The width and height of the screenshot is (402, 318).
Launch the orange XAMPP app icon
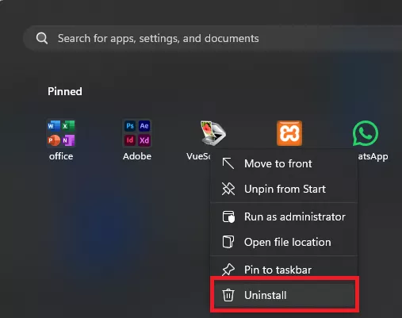(289, 133)
